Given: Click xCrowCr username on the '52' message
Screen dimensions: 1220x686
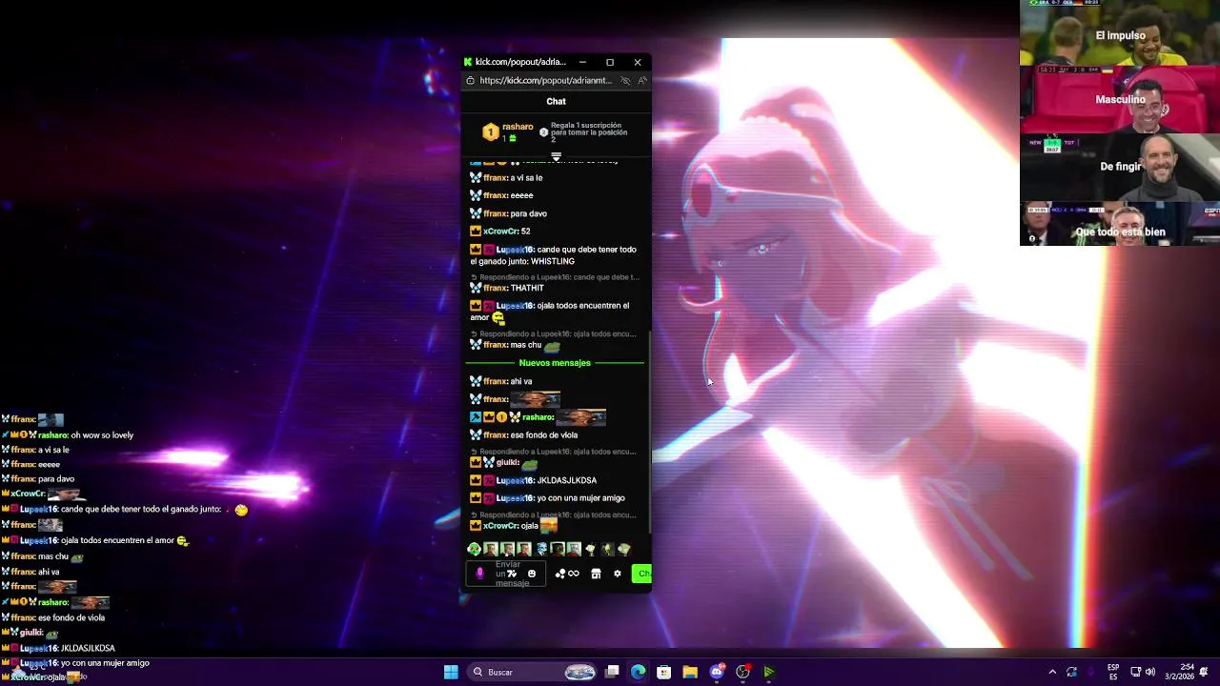Looking at the screenshot, I should pyautogui.click(x=499, y=232).
